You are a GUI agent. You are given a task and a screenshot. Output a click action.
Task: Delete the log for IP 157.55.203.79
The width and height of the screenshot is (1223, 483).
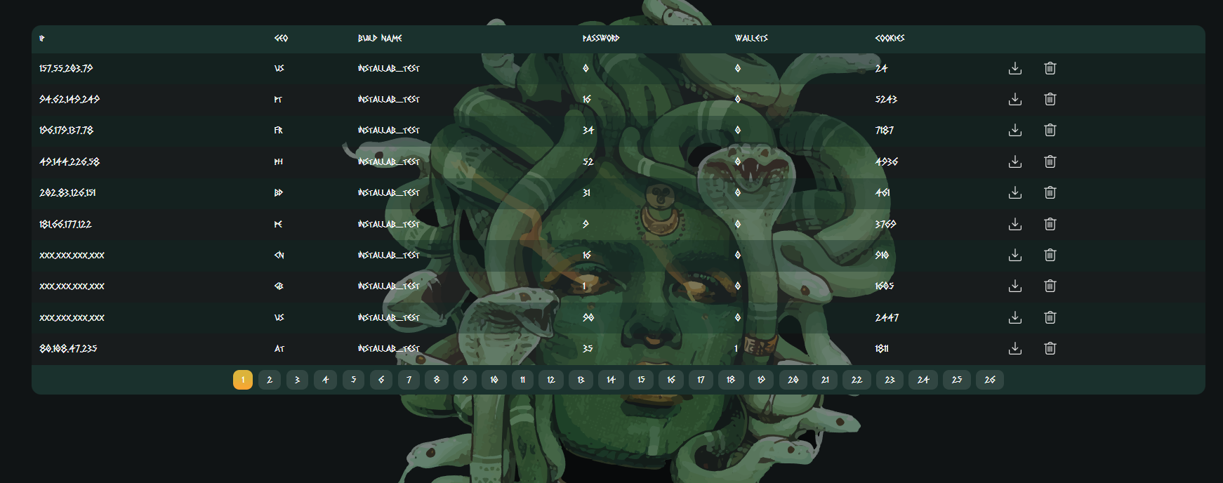1050,68
